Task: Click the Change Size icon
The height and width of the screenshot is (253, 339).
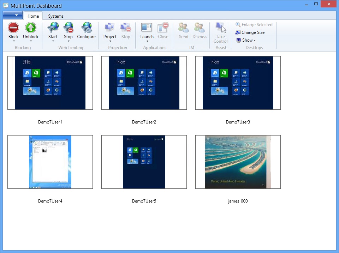Action: [x=238, y=32]
